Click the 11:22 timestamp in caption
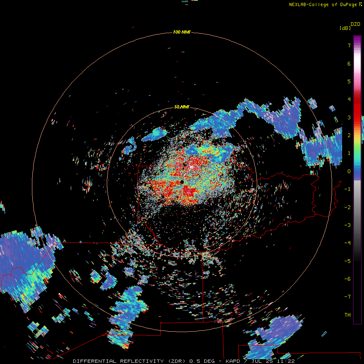Screen dimensions: 364x364 (x=287, y=361)
